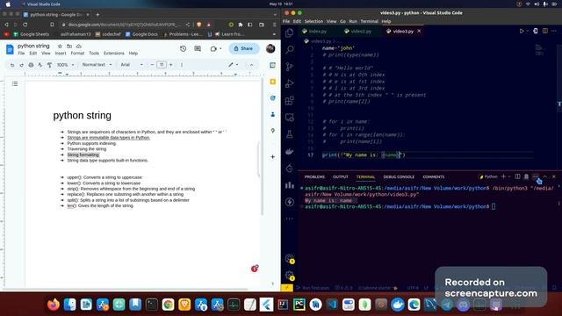Click the 'python string' heading text in document
This screenshot has width=562, height=316.
pyautogui.click(x=82, y=115)
